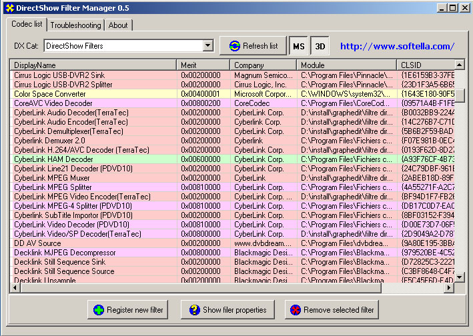Maximize the DirectShow Filter Manager window
This screenshot has height=336, width=473.
pyautogui.click(x=452, y=8)
